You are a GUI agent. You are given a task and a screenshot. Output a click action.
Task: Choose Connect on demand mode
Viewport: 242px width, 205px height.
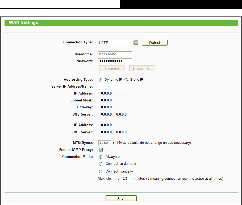tap(101, 164)
